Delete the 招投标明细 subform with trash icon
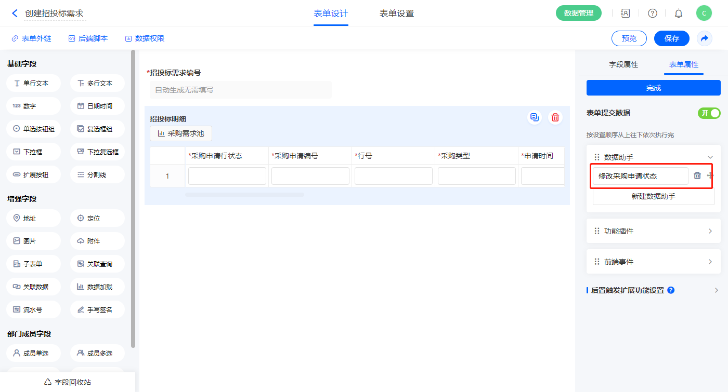This screenshot has height=392, width=728. point(555,117)
